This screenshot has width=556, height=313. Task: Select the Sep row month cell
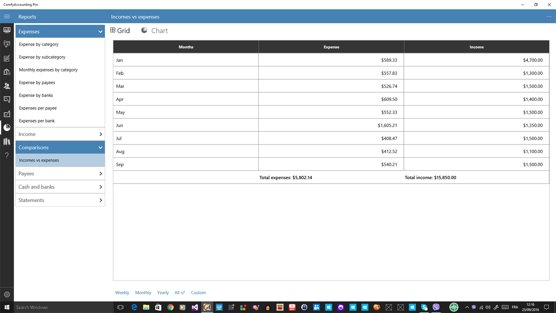point(186,164)
